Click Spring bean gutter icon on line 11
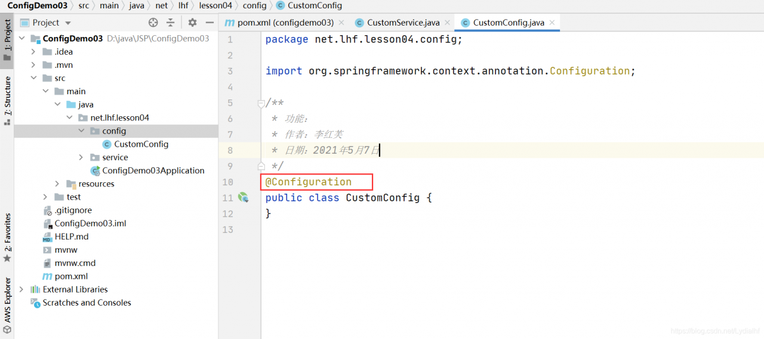This screenshot has height=339, width=764. click(243, 197)
